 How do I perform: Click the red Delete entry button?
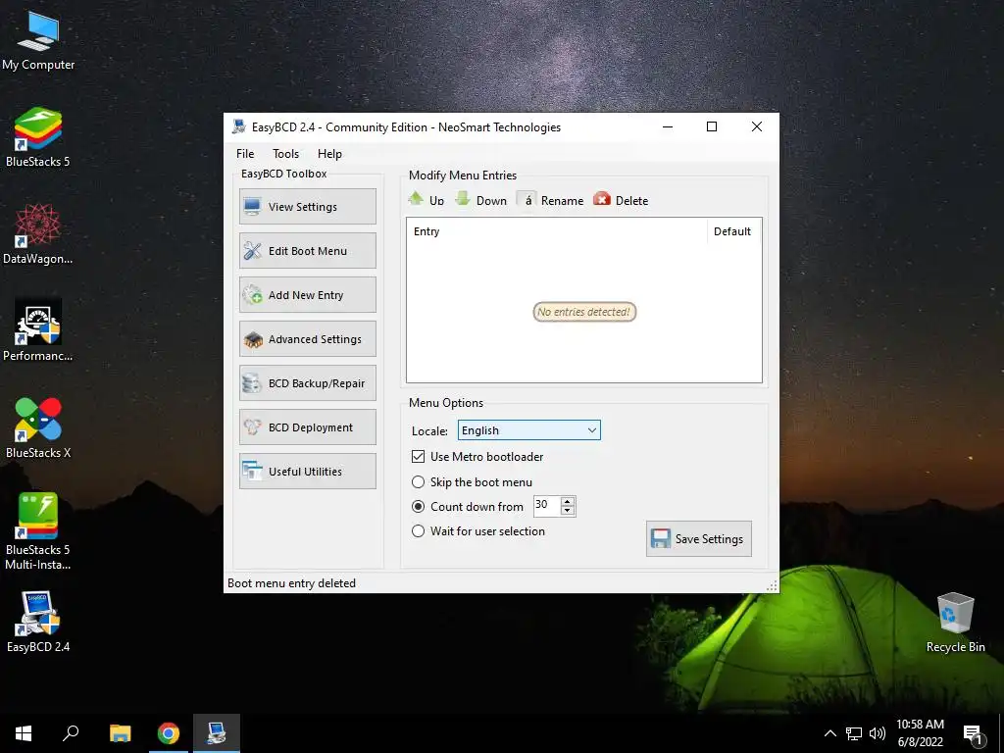point(621,200)
